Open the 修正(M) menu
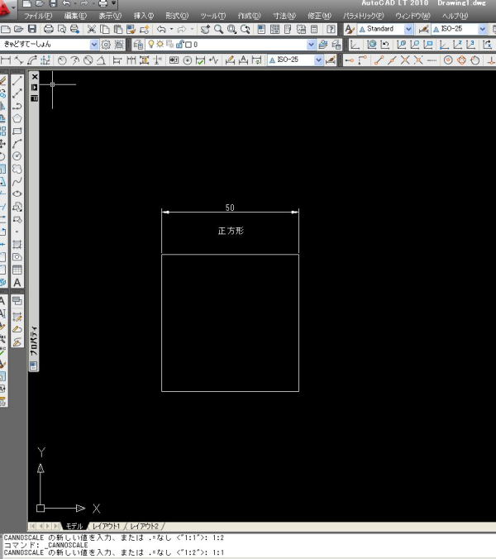496x559 pixels. [x=319, y=16]
